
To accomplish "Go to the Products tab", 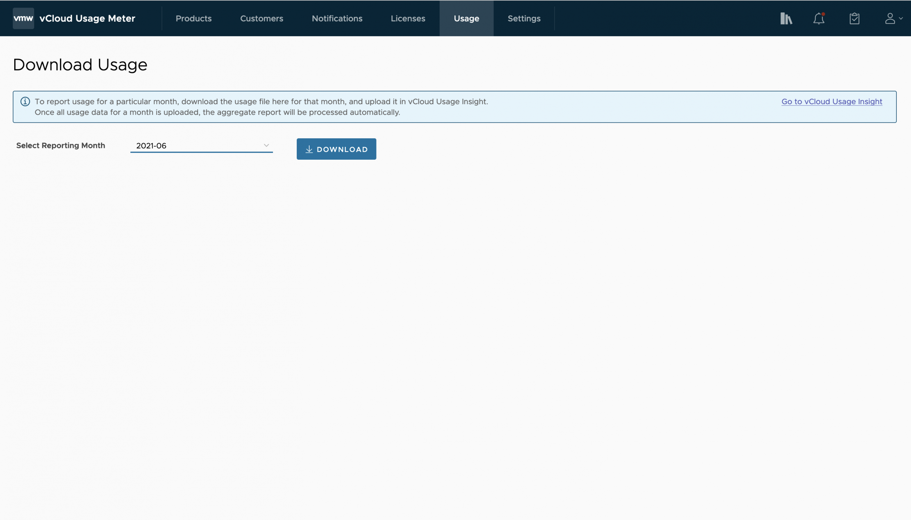I will click(193, 18).
